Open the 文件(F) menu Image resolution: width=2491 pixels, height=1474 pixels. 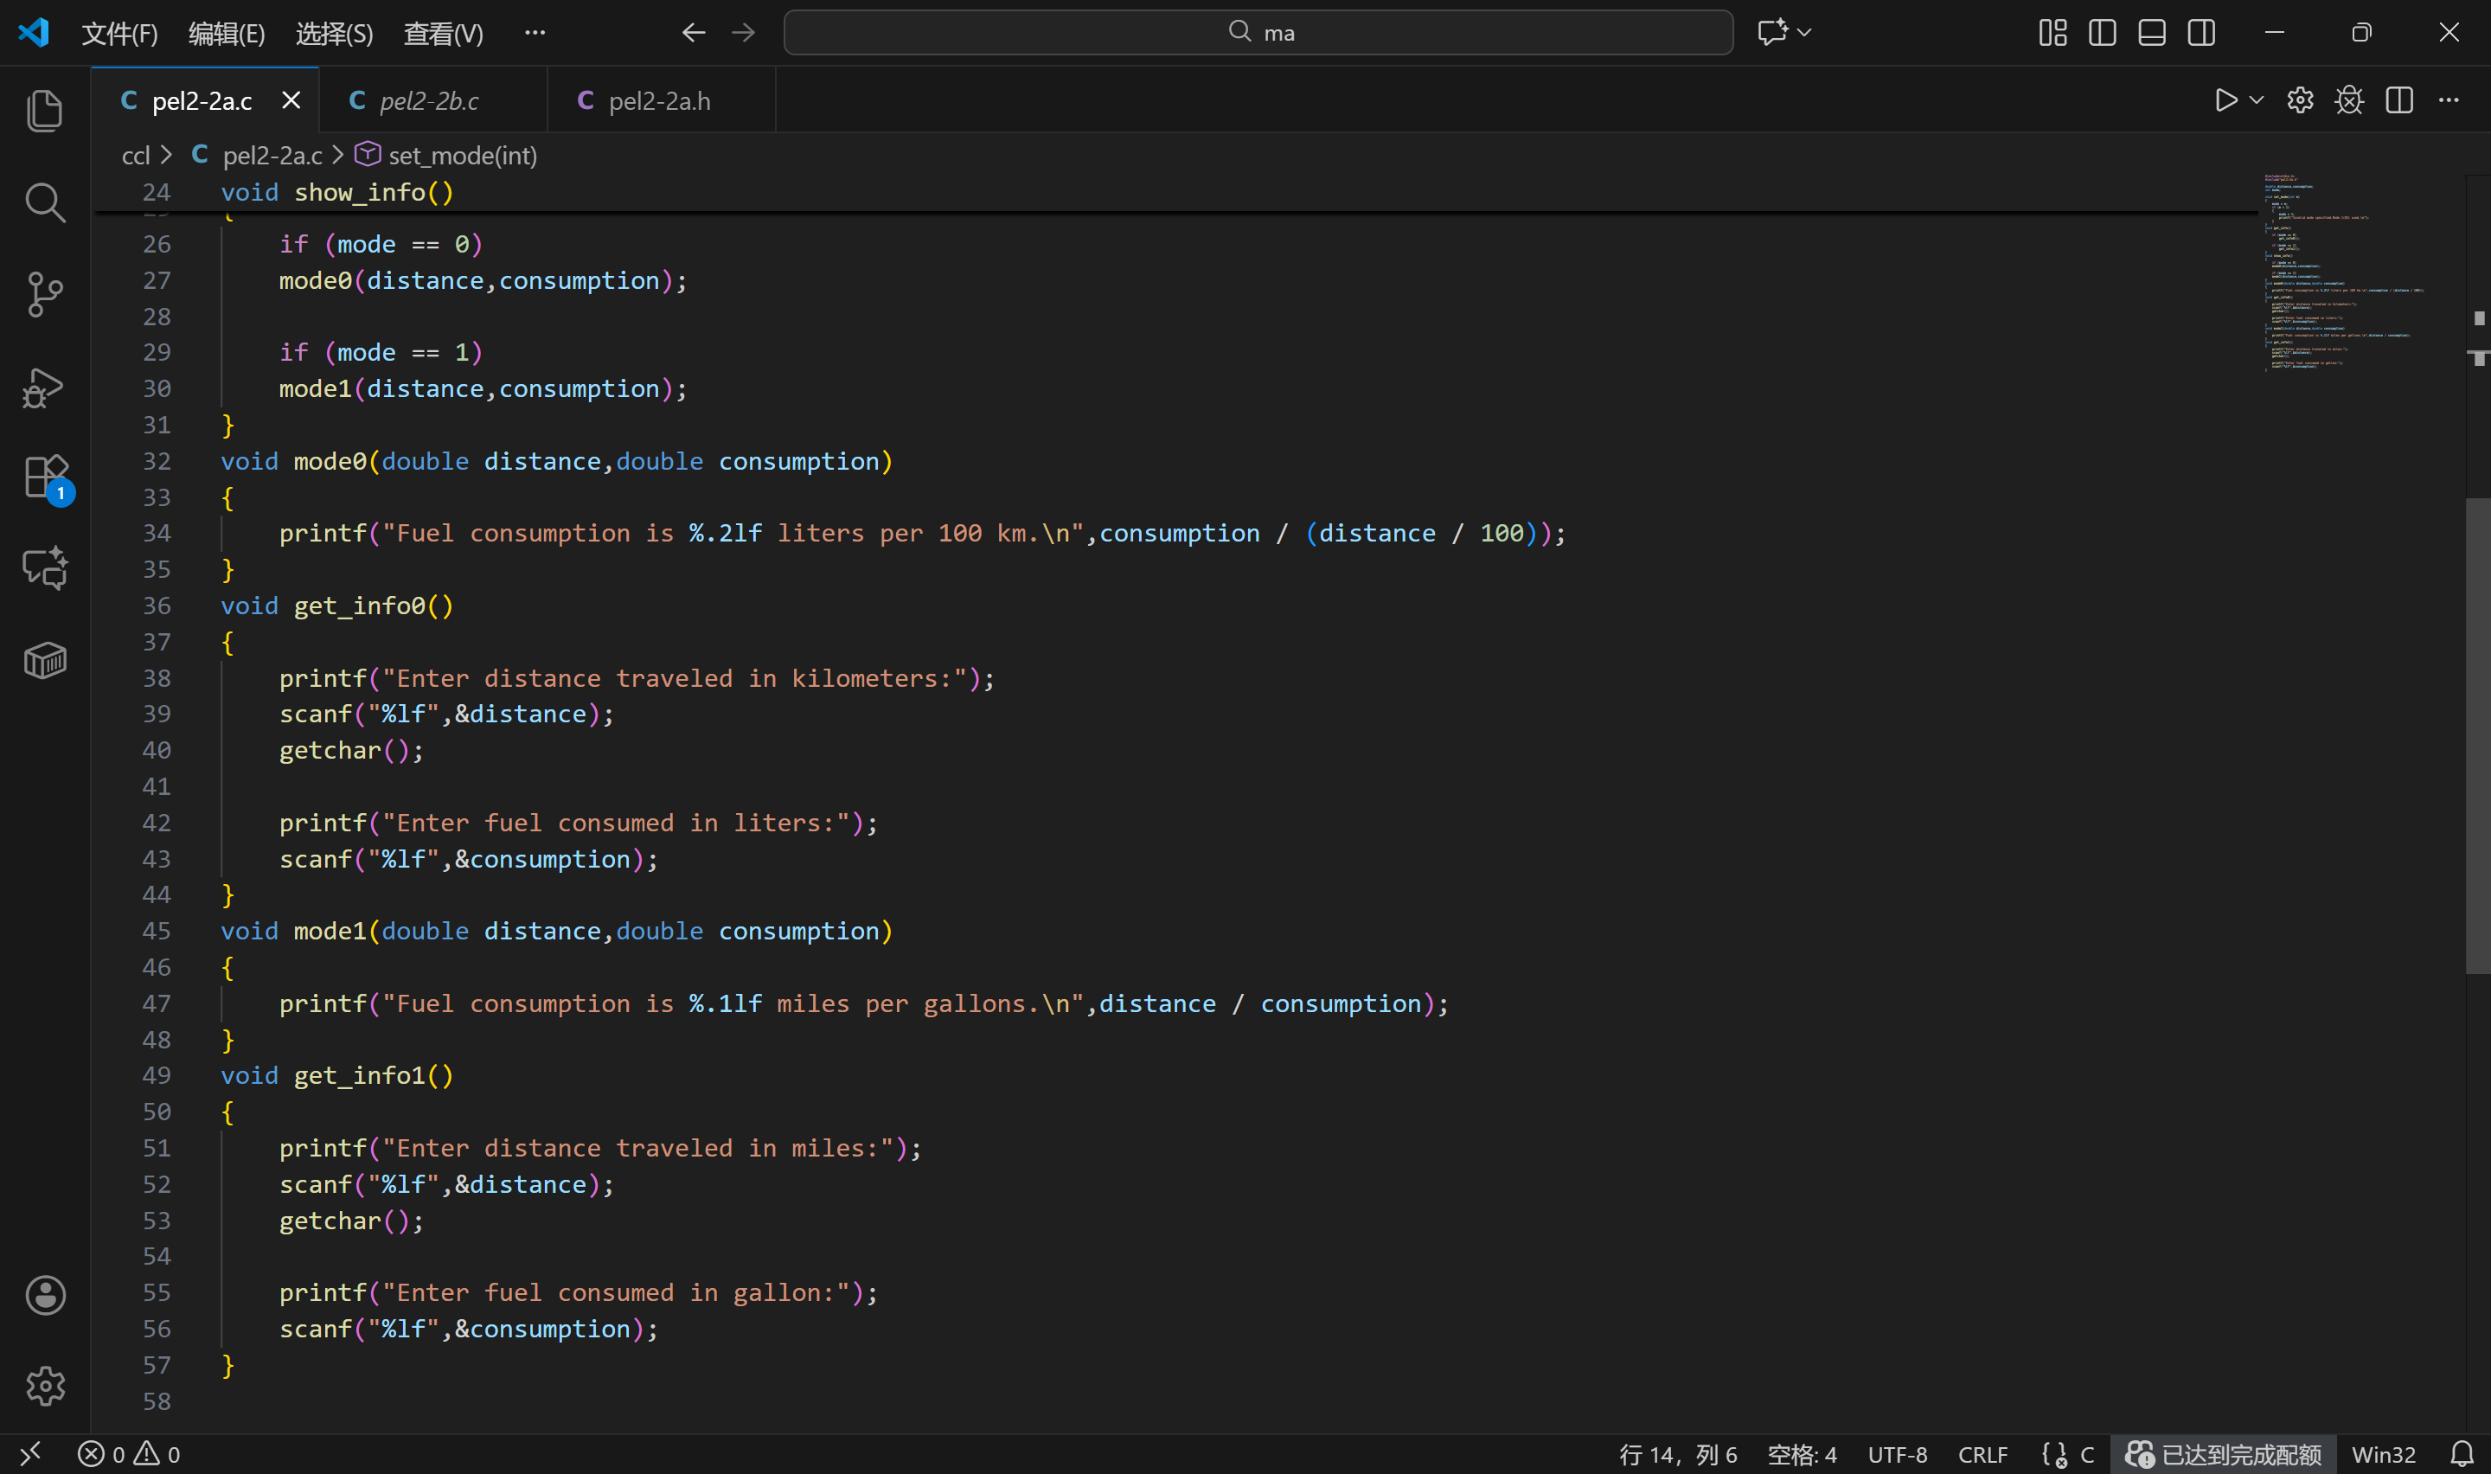point(119,33)
